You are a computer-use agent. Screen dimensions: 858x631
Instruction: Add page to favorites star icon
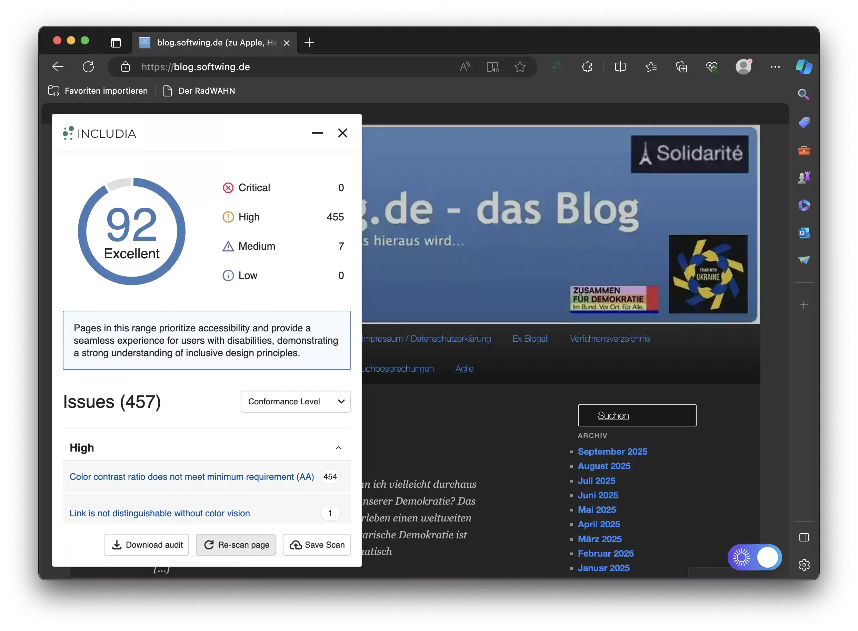click(x=520, y=67)
